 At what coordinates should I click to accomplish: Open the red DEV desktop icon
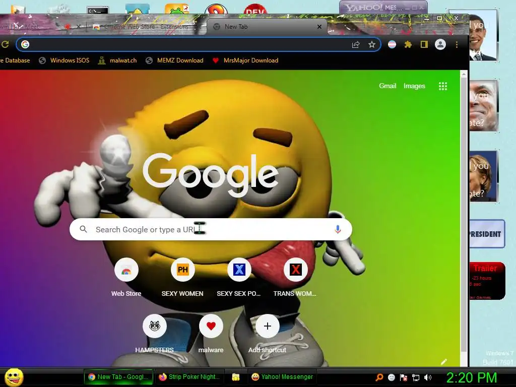255,9
